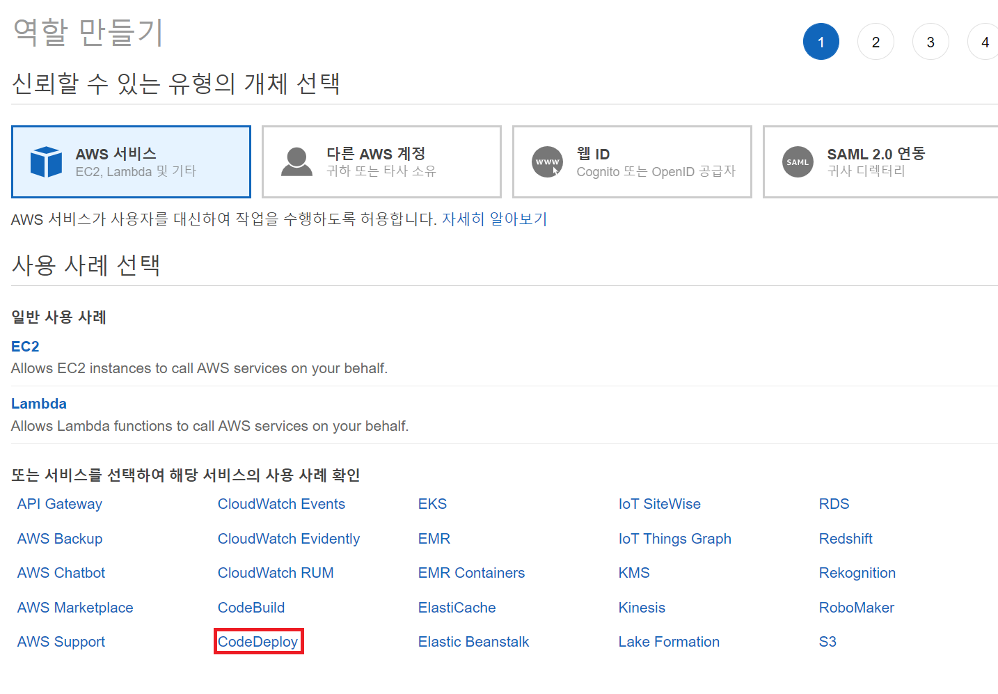The height and width of the screenshot is (694, 998).
Task: Select Elastic Beanstalk service
Action: [x=473, y=642]
